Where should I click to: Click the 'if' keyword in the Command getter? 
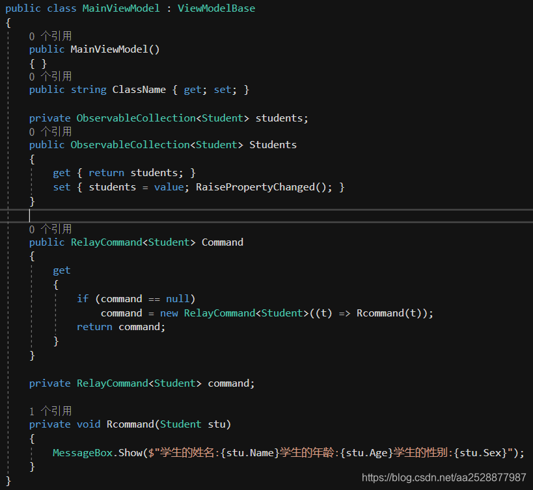point(83,299)
